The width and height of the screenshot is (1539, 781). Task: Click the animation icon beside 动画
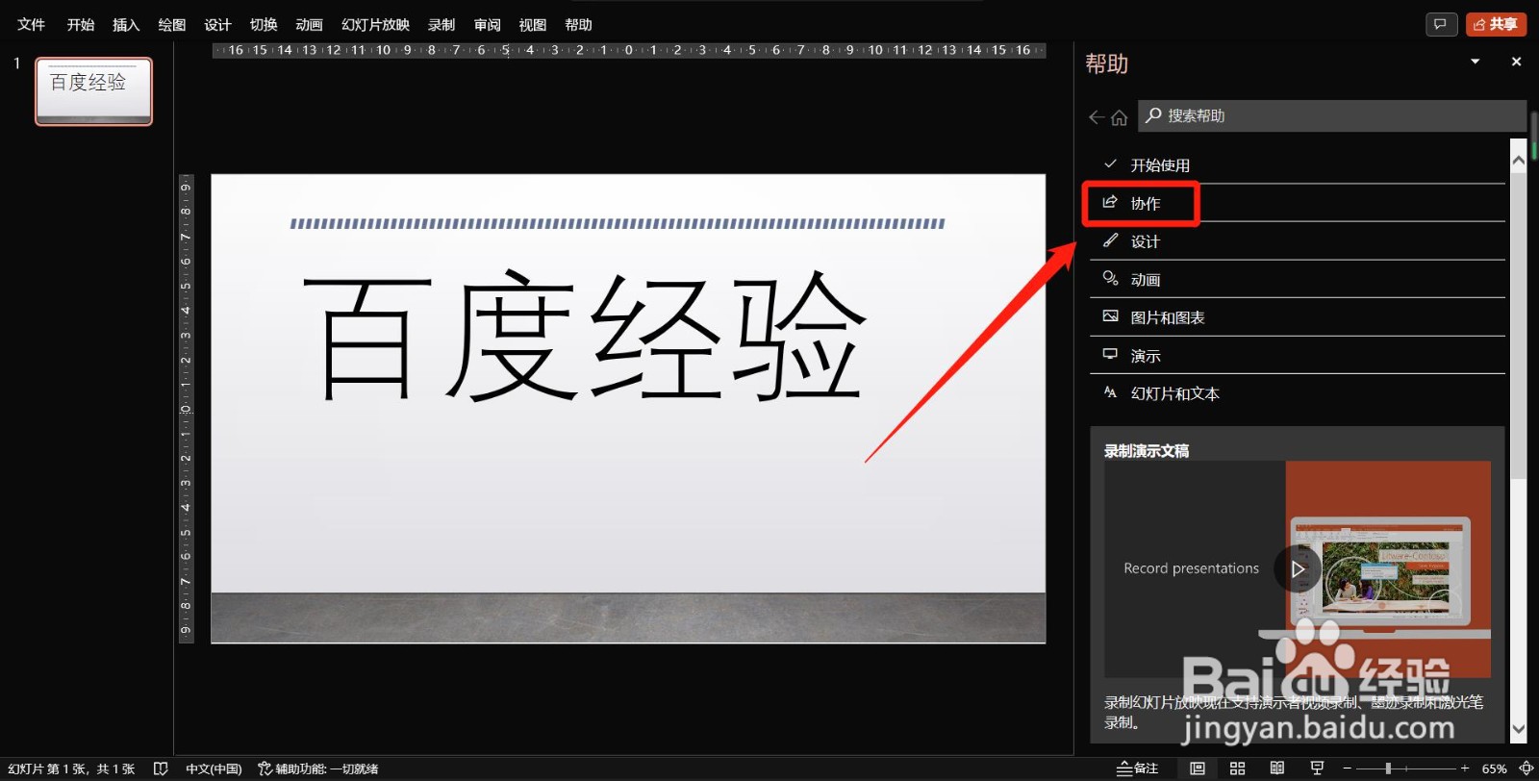pyautogui.click(x=1110, y=278)
